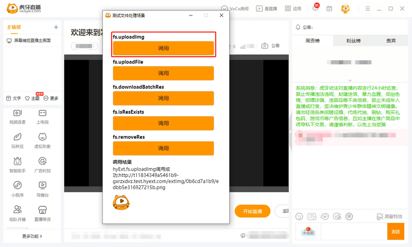Viewport: 412px width, 247px height.
Task: Invoke fs.downloadBatchRes with its 调用 button
Action: pos(163,98)
